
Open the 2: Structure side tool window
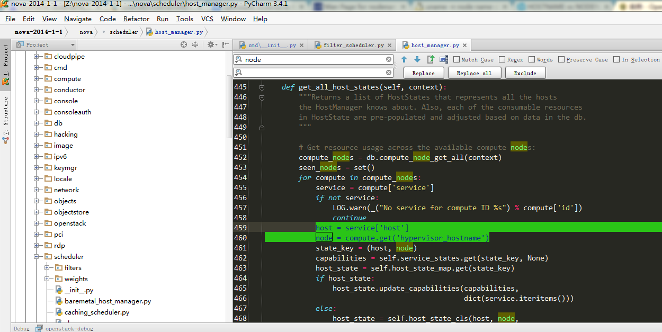click(x=5, y=120)
